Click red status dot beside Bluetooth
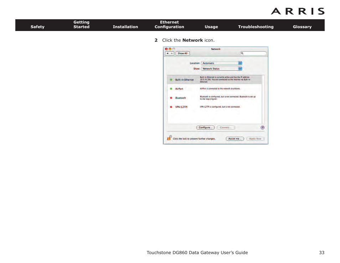340x263 pixels. (171, 98)
